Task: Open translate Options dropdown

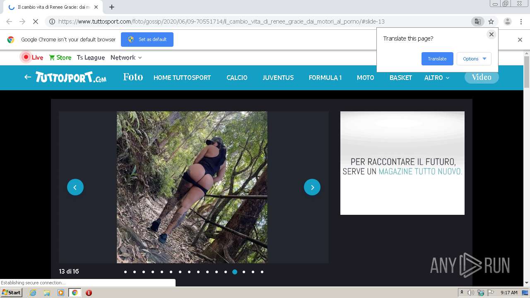Action: point(474,59)
